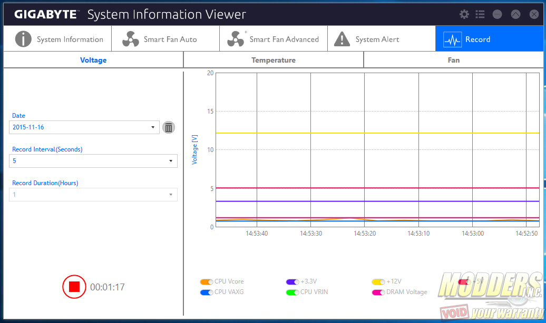Switch to the Smart Fan Advanced tab
Viewport: 546px width, 323px height.
point(274,39)
